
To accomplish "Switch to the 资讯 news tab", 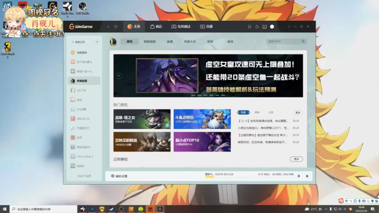I will click(x=129, y=42).
